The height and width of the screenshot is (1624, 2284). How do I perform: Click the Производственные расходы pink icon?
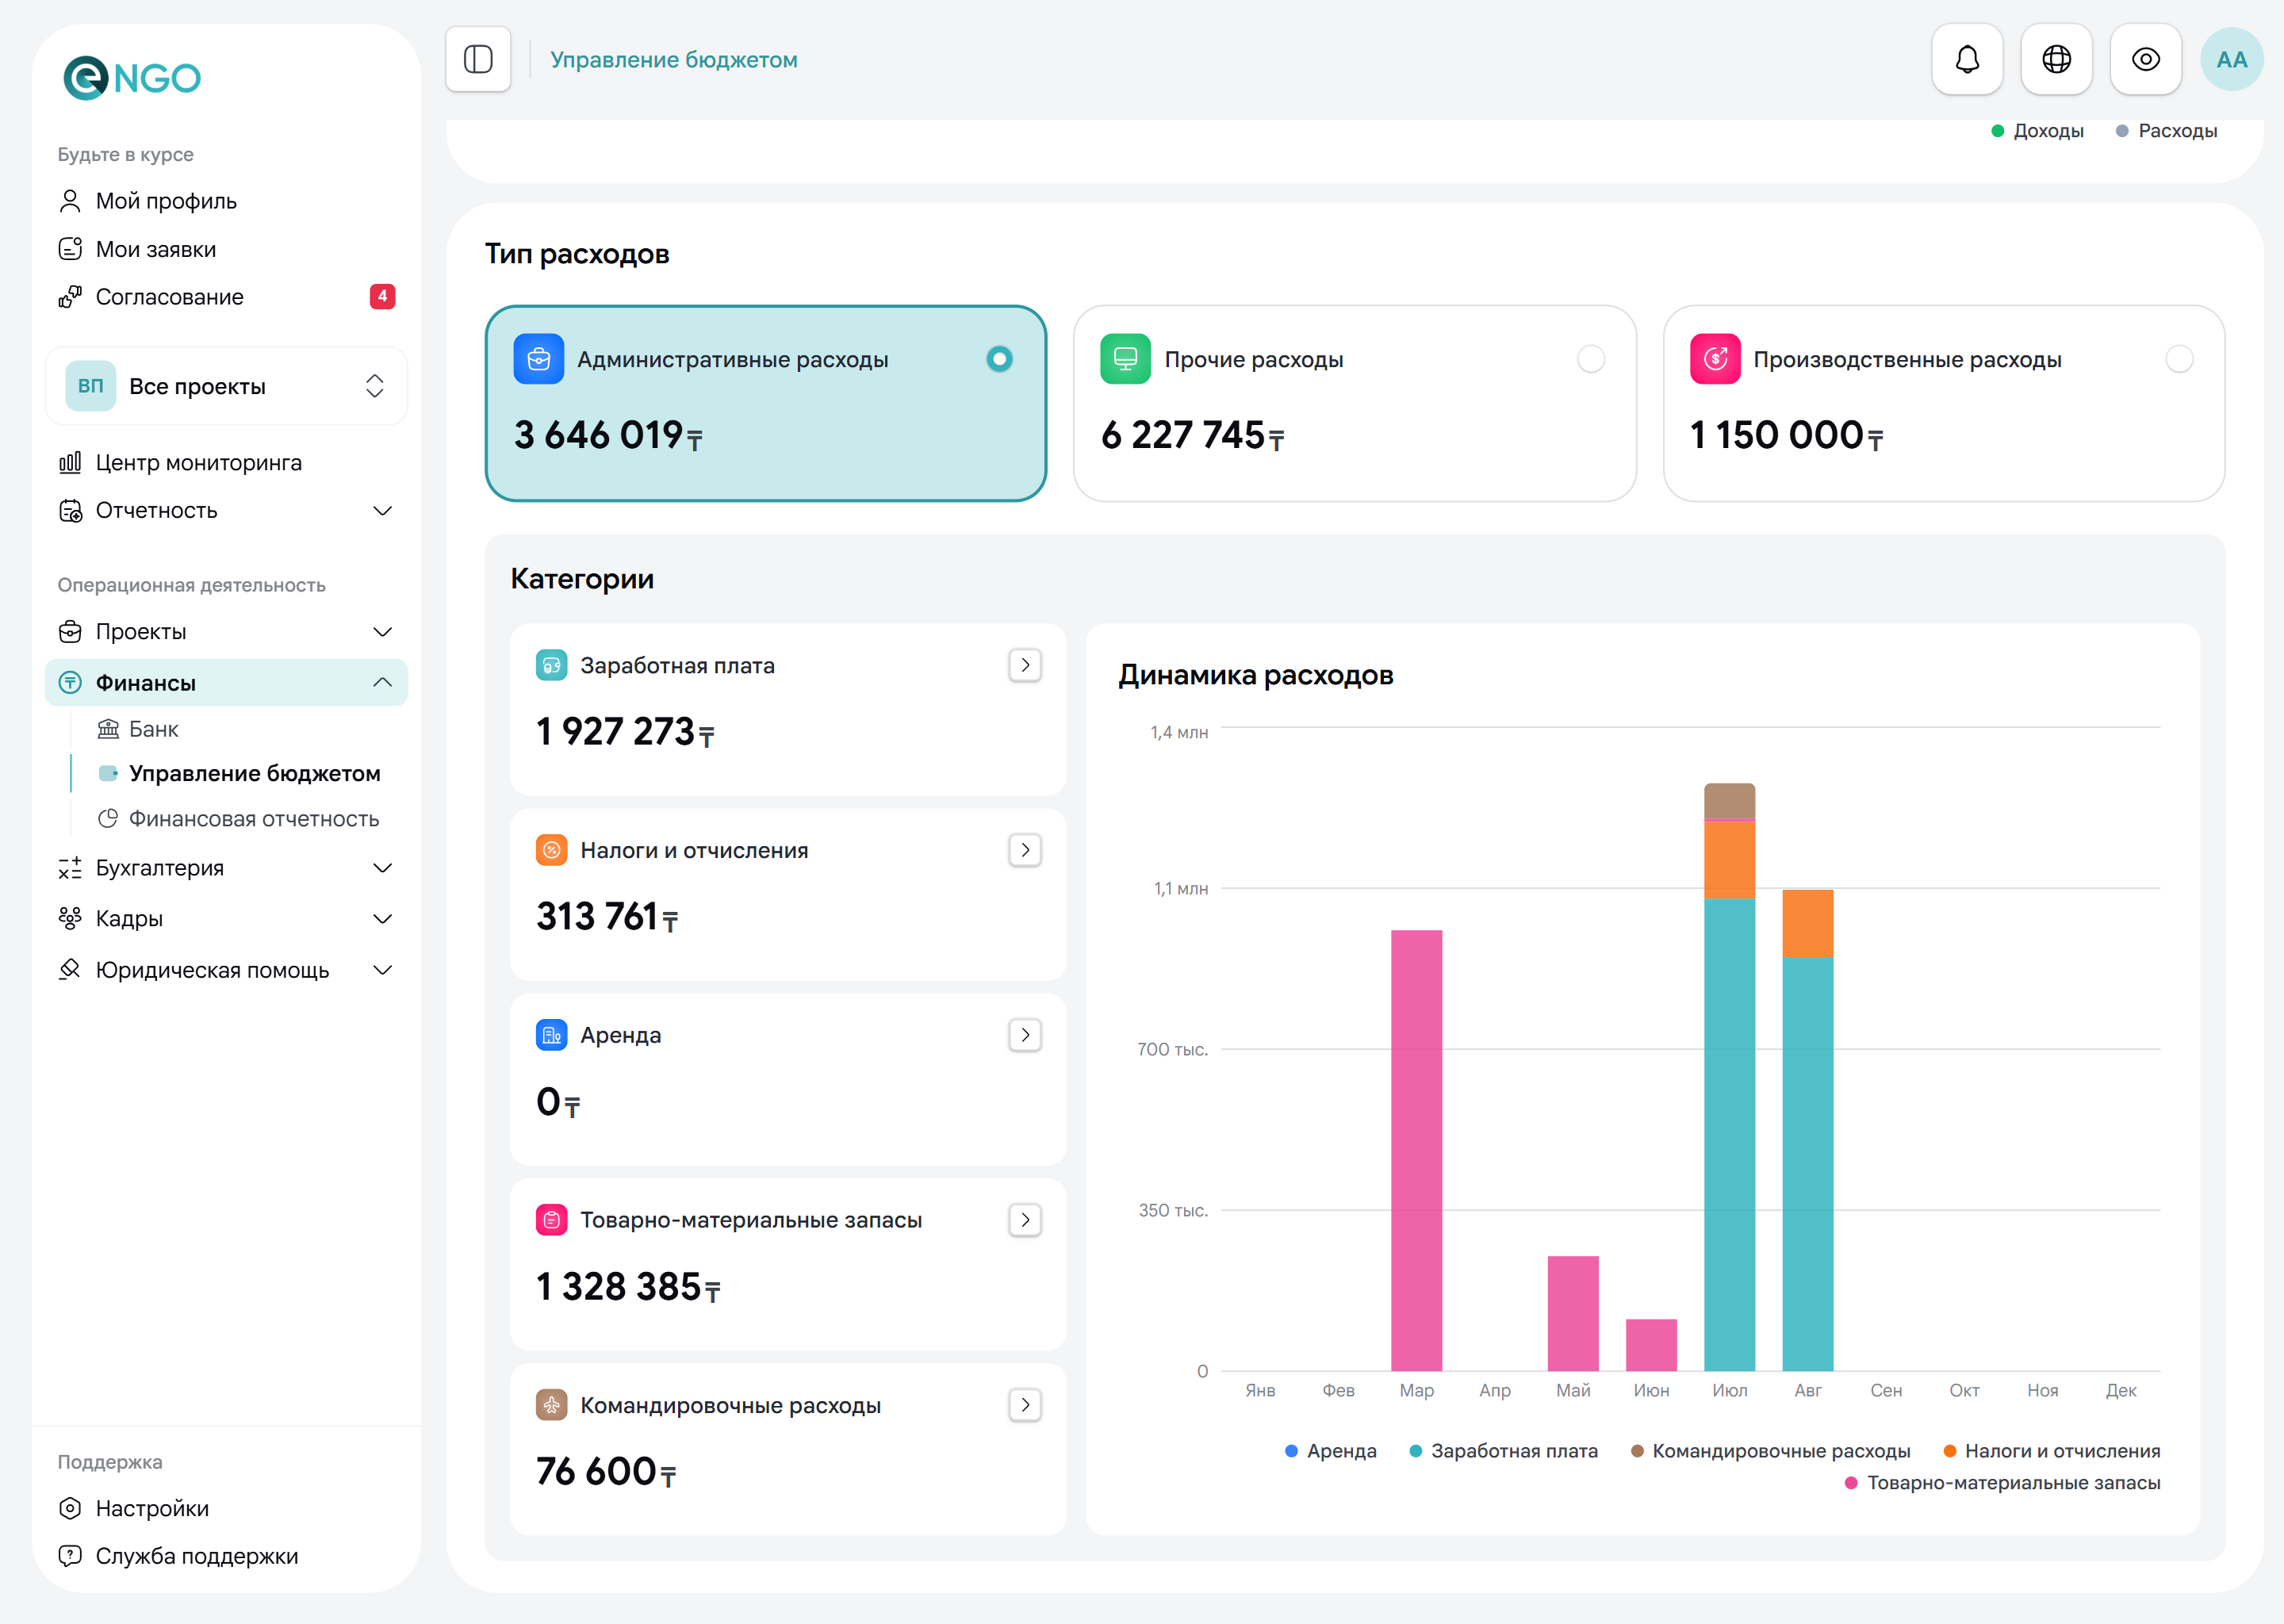tap(1715, 359)
